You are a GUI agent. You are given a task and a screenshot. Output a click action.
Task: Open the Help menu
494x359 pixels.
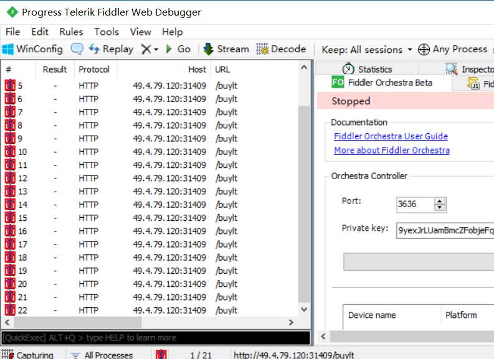pos(173,32)
